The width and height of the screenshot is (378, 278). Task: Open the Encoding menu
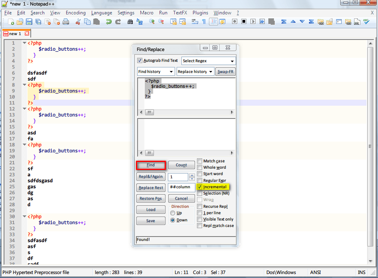(x=76, y=13)
